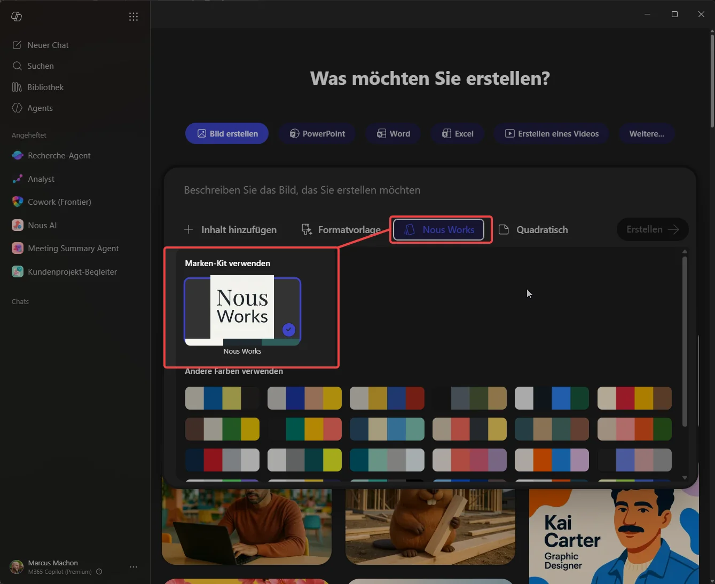The height and width of the screenshot is (584, 715).
Task: Click the Bibliothek books icon
Action: coord(17,87)
